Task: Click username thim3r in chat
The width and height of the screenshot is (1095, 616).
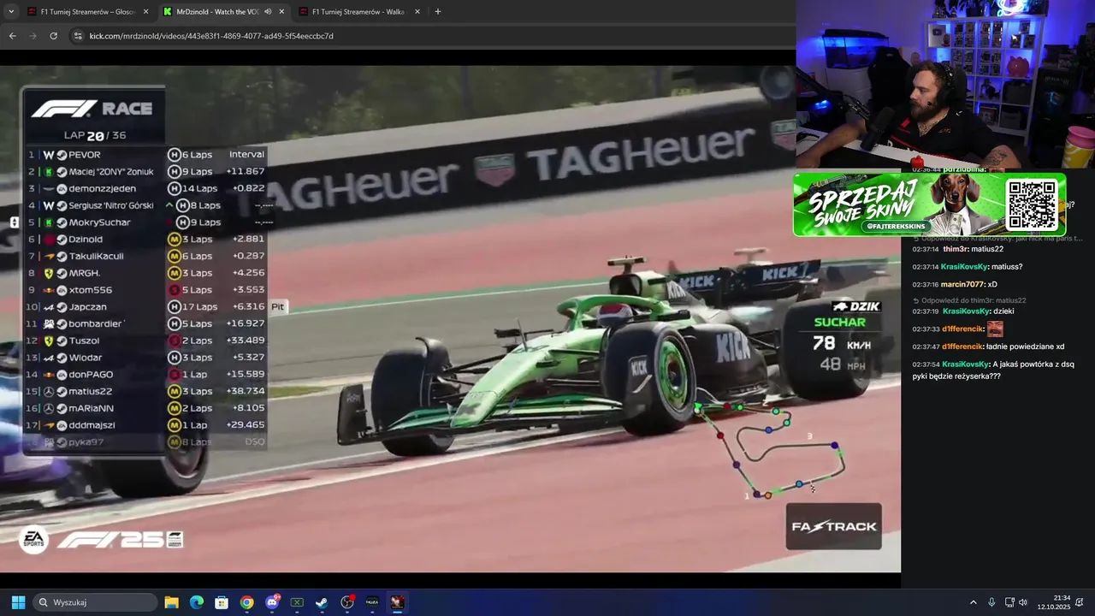Action: [956, 249]
